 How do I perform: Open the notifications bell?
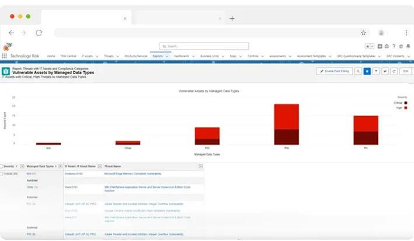(x=408, y=46)
